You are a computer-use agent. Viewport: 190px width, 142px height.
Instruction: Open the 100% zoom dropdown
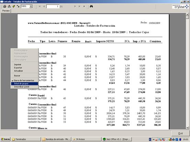pyautogui.click(x=31, y=7)
